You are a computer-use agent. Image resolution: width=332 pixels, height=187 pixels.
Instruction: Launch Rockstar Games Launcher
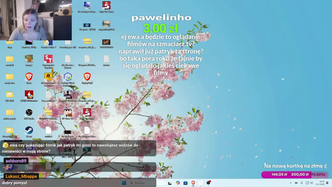point(48,79)
